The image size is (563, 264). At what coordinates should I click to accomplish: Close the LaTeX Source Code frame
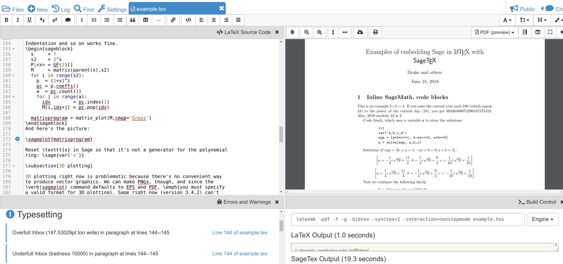277,32
